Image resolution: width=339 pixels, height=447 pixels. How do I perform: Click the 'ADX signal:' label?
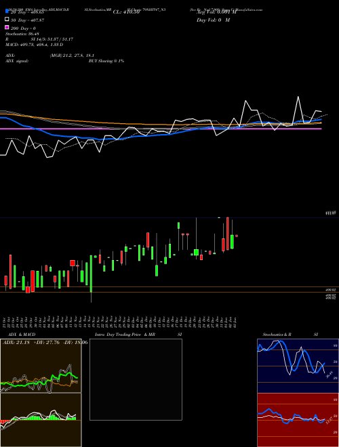17,61
